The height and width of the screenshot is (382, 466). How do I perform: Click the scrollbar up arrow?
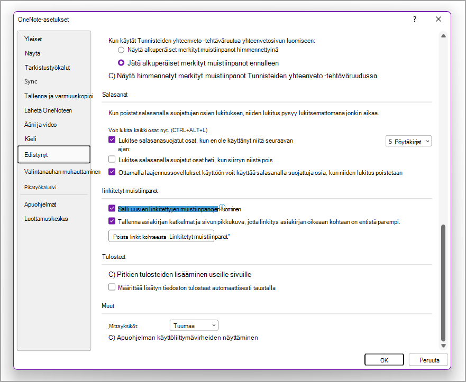click(443, 35)
